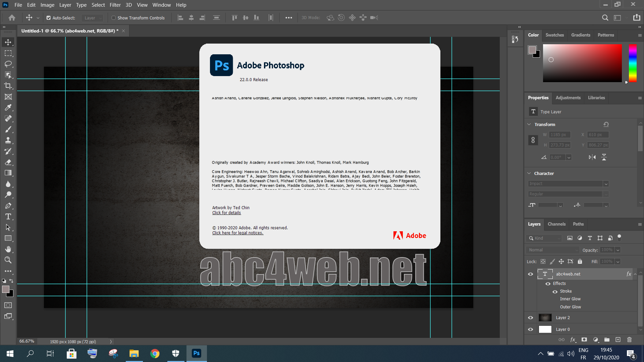Open the three-dots more options button
The height and width of the screenshot is (362, 644).
pyautogui.click(x=288, y=18)
